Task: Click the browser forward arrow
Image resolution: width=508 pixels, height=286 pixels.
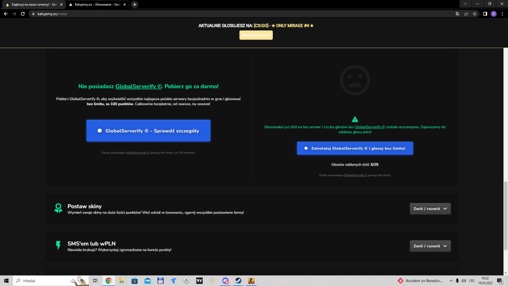Action: pyautogui.click(x=14, y=14)
